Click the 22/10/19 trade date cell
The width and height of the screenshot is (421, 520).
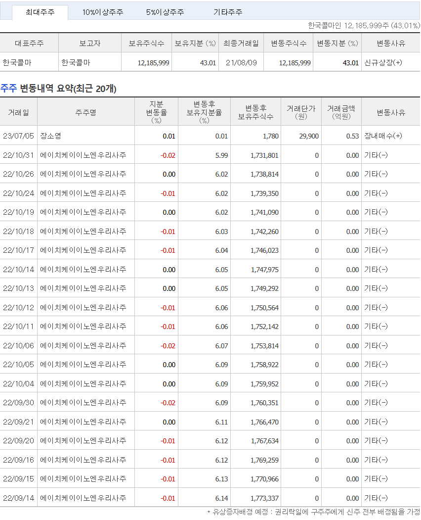coord(19,212)
